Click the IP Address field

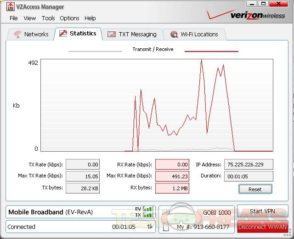click(x=249, y=165)
